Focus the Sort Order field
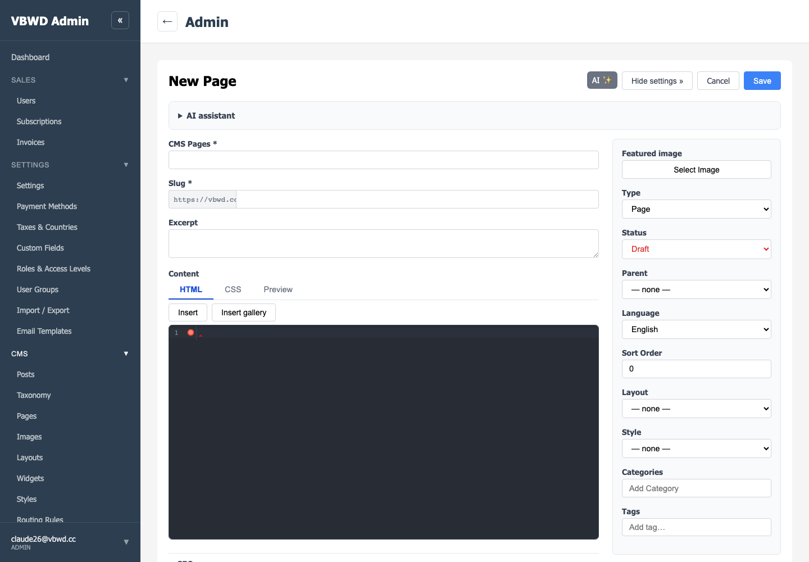809x562 pixels. (x=697, y=369)
